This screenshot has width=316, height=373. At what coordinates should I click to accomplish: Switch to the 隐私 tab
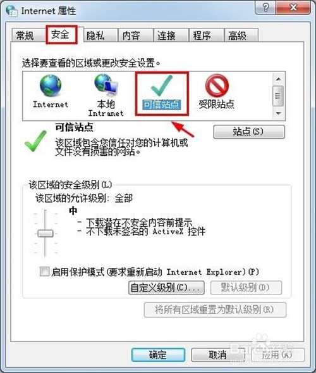click(95, 35)
